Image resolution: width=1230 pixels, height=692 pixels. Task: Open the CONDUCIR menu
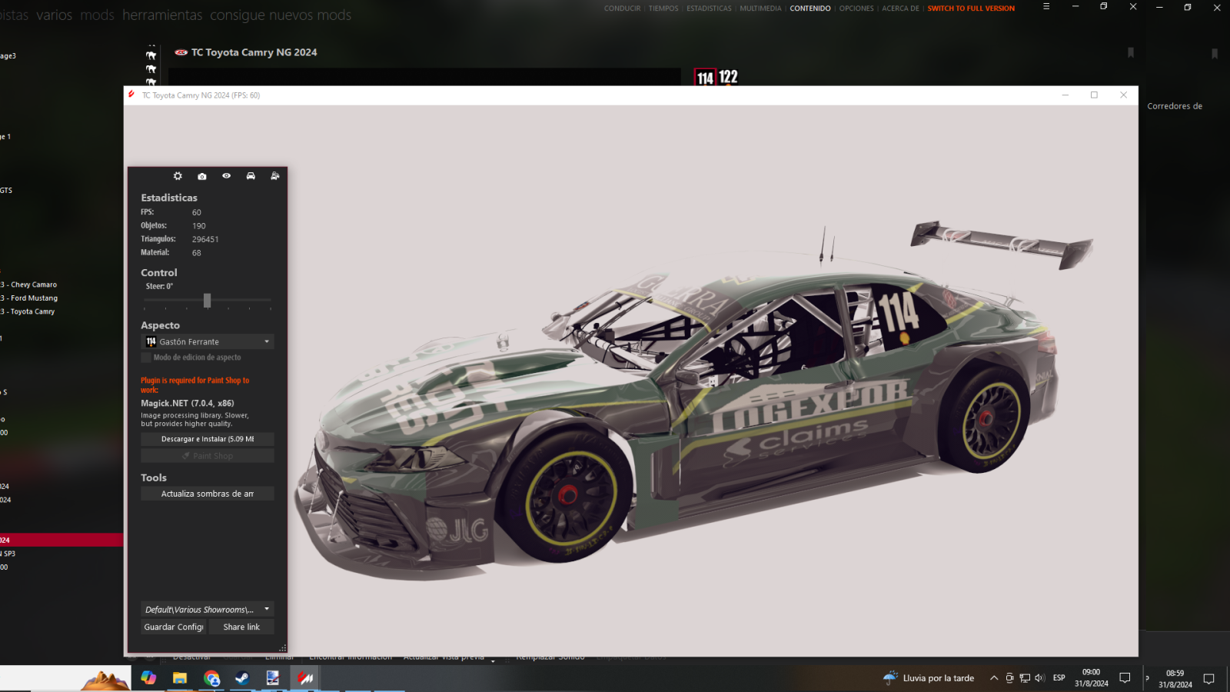622,8
